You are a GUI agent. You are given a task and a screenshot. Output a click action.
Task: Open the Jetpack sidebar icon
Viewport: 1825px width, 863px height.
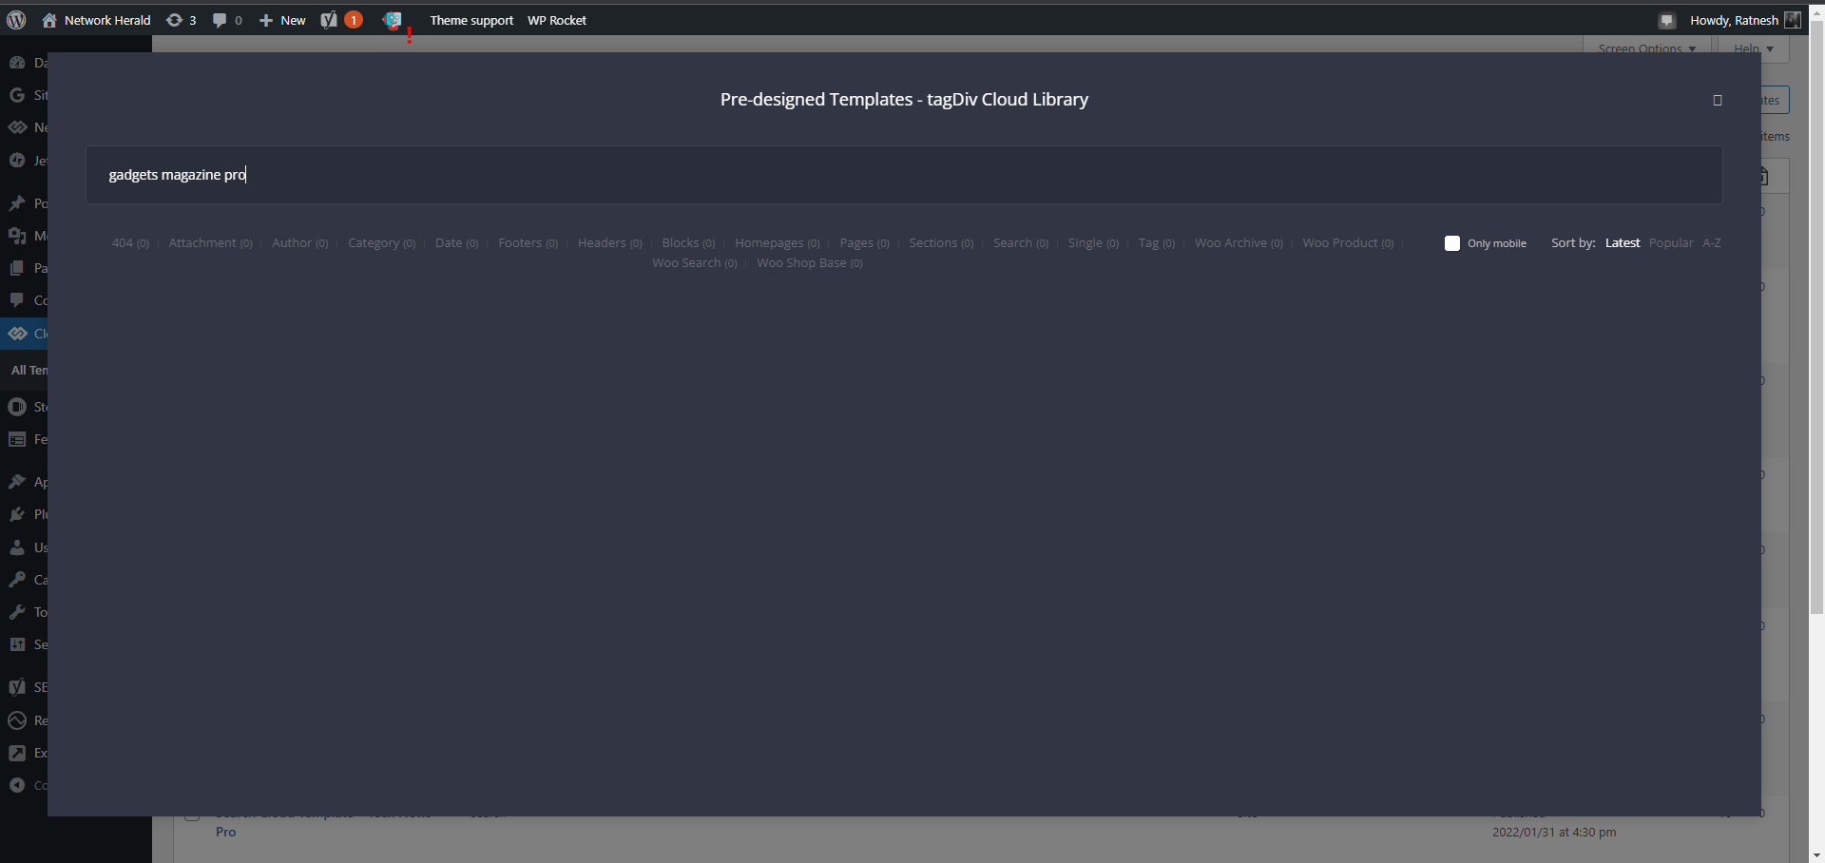(x=17, y=161)
